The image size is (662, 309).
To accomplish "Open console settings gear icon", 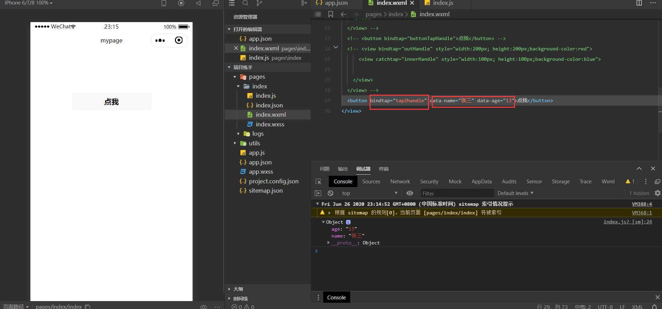I will coord(658,193).
